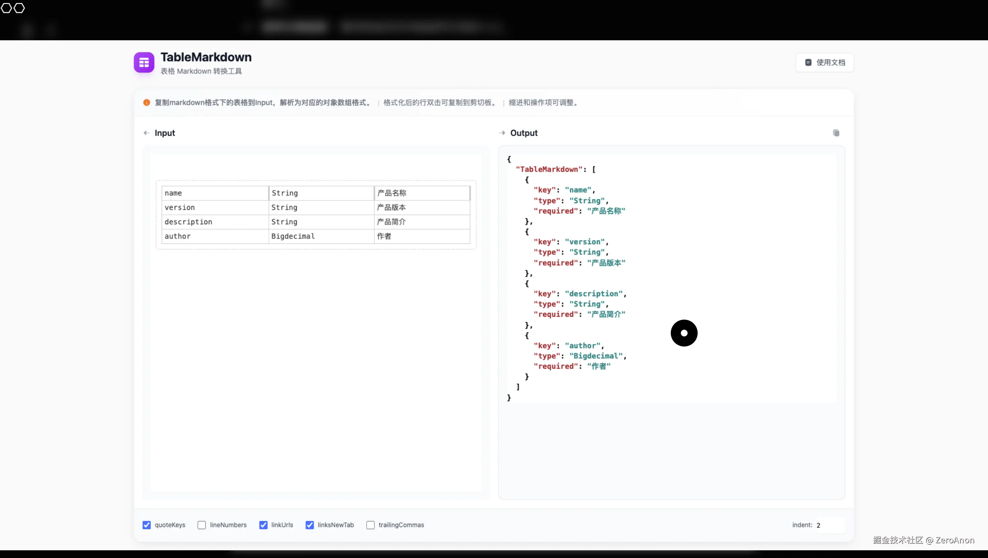The image size is (988, 558).
Task: Copy output using the clipboard icon
Action: [836, 133]
